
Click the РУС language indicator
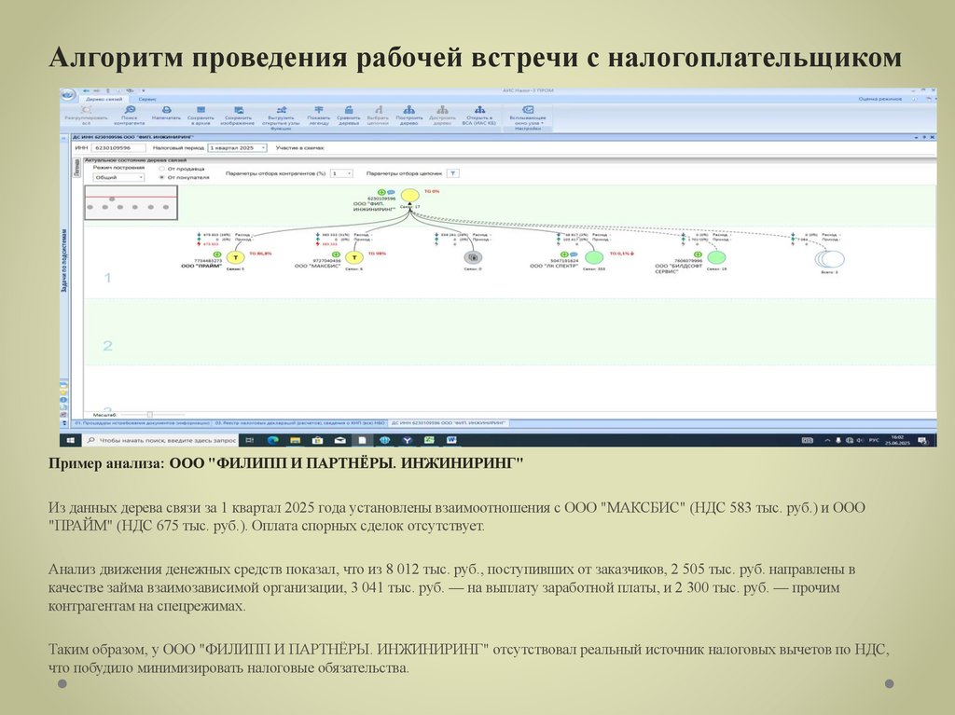[873, 440]
